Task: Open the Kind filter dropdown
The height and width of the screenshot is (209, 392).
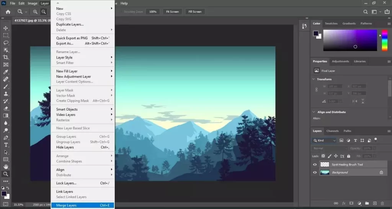Action: pyautogui.click(x=325, y=140)
